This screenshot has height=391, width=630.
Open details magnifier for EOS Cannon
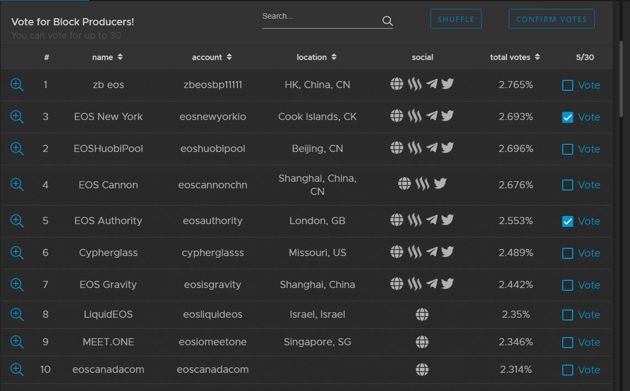click(x=17, y=184)
